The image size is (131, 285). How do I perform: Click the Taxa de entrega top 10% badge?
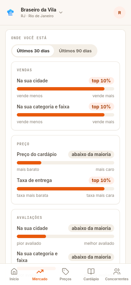coord(101,180)
